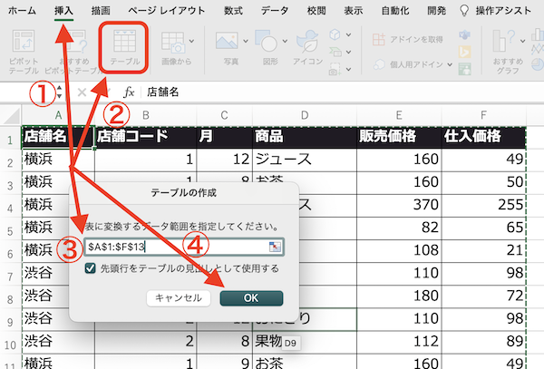Expand the 写真 dropdown arrow
The width and height of the screenshot is (544, 369).
(246, 41)
